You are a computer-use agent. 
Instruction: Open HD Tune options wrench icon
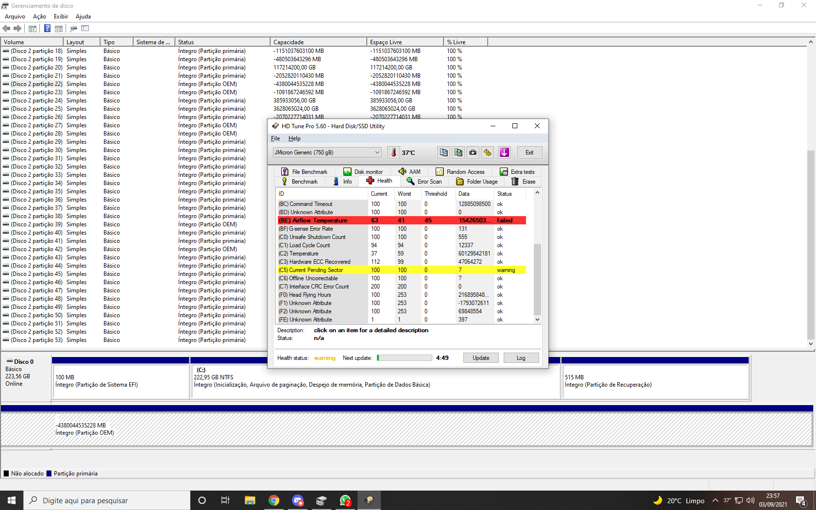coord(488,153)
